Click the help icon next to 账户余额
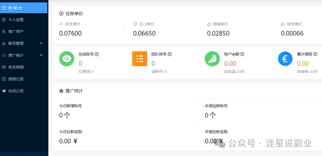This screenshot has height=156, width=322. [242, 54]
